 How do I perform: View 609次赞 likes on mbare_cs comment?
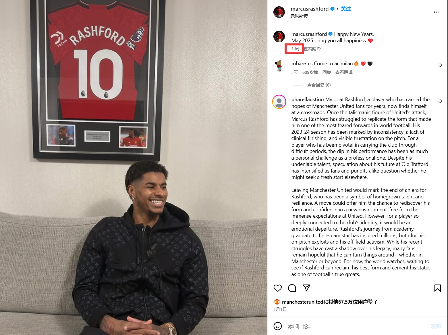coord(310,72)
